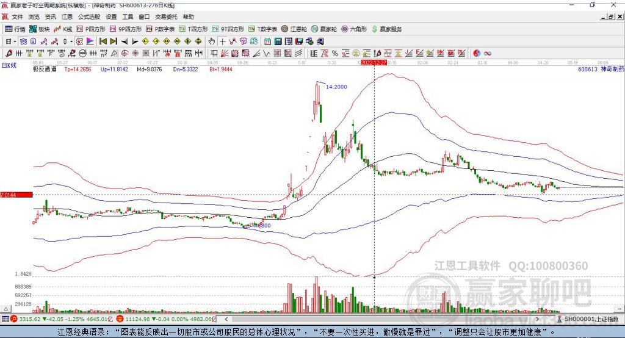Click the 极反通道 indicator name
This screenshot has width=625, height=338.
pyautogui.click(x=45, y=70)
